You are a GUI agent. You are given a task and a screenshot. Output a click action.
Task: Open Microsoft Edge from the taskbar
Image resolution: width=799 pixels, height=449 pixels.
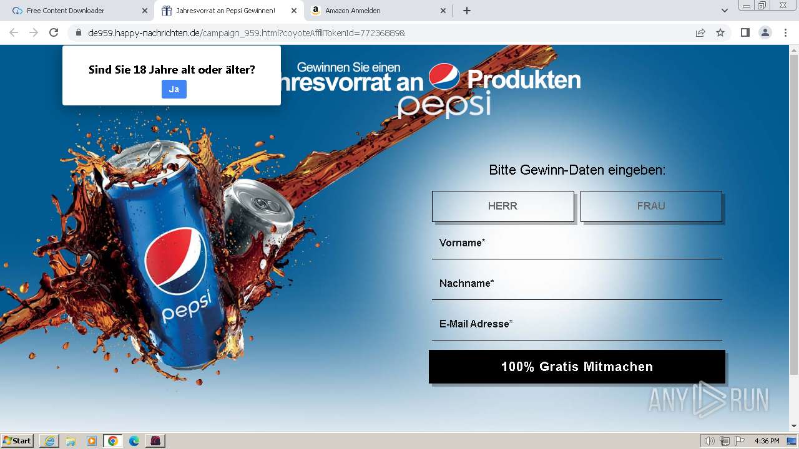pyautogui.click(x=134, y=441)
